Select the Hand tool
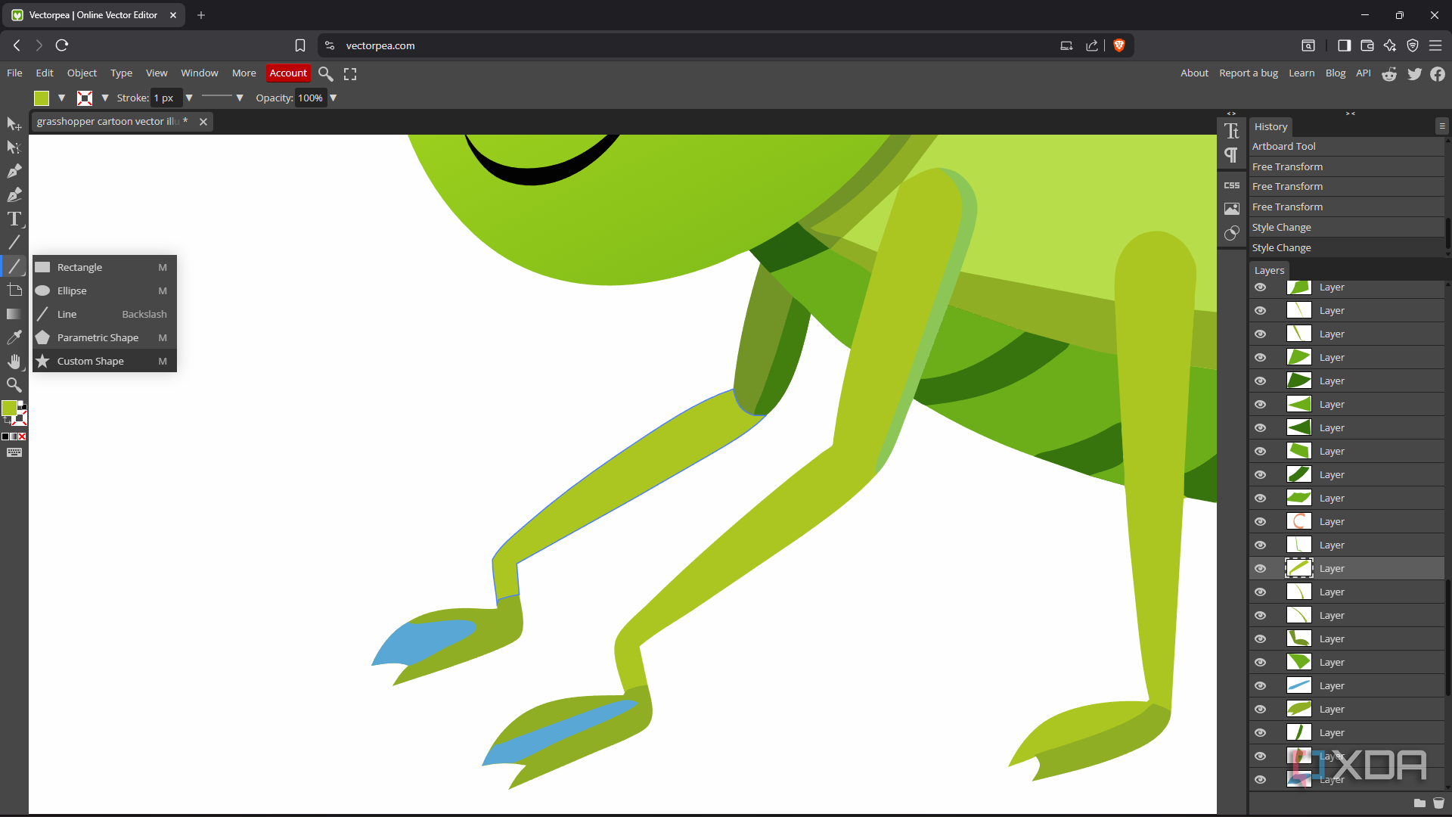 [x=14, y=361]
